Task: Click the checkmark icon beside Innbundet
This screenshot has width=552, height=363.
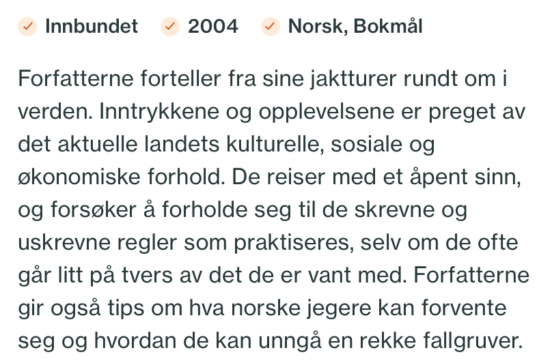Action: [27, 27]
